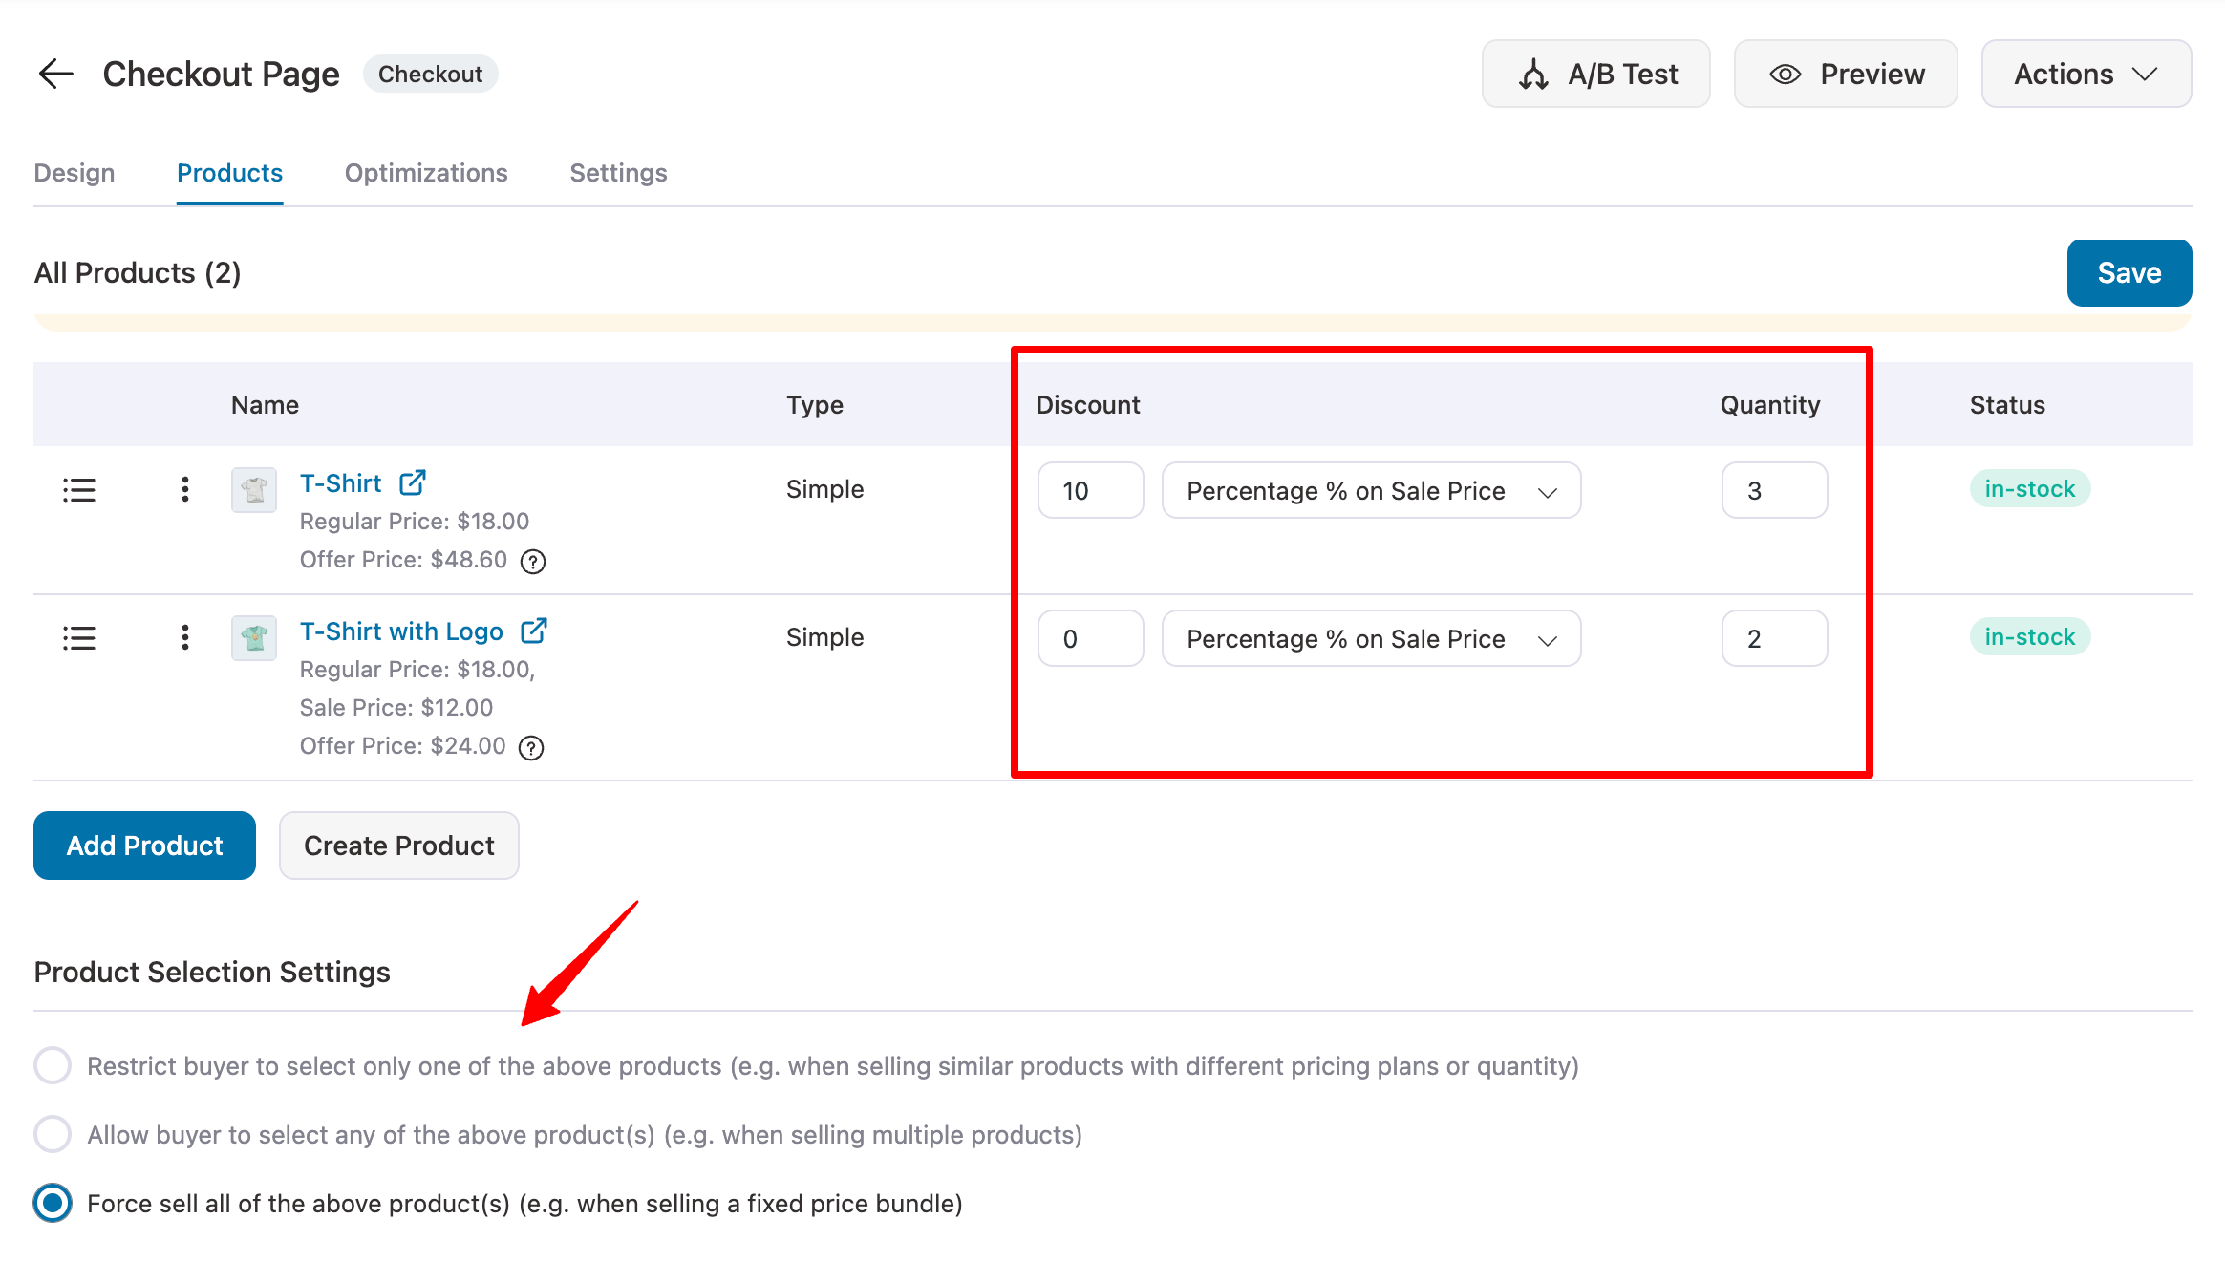Select the Restrict buyer to one product option
The height and width of the screenshot is (1263, 2225).
[x=53, y=1065]
